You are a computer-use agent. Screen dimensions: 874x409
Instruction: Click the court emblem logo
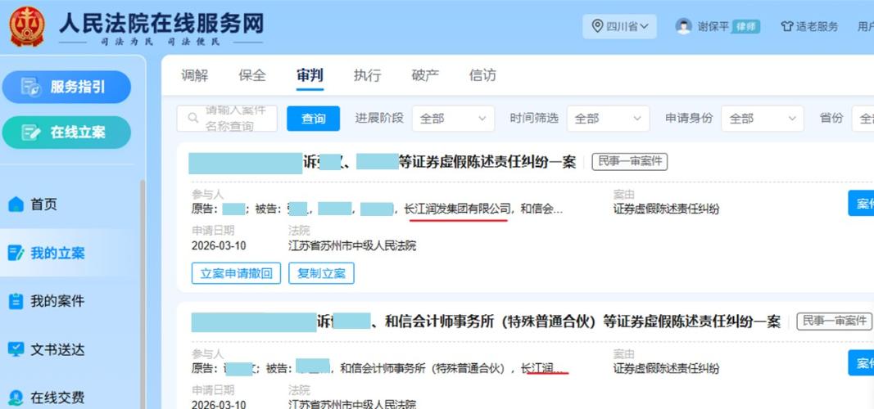click(27, 26)
